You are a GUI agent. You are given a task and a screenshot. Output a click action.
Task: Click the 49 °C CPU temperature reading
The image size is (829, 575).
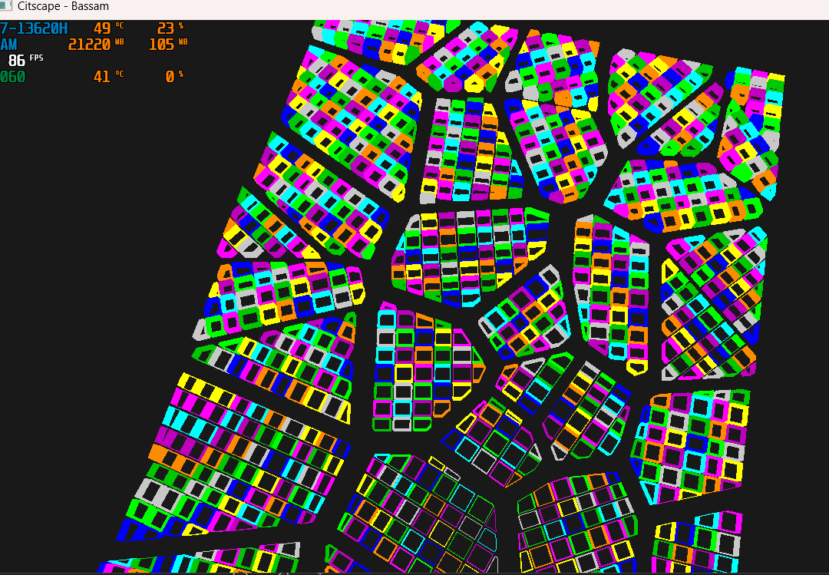(107, 28)
